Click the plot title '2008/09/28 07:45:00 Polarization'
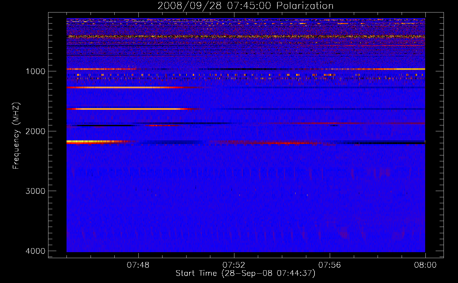Viewport: 458px width, 283px height. [x=245, y=6]
